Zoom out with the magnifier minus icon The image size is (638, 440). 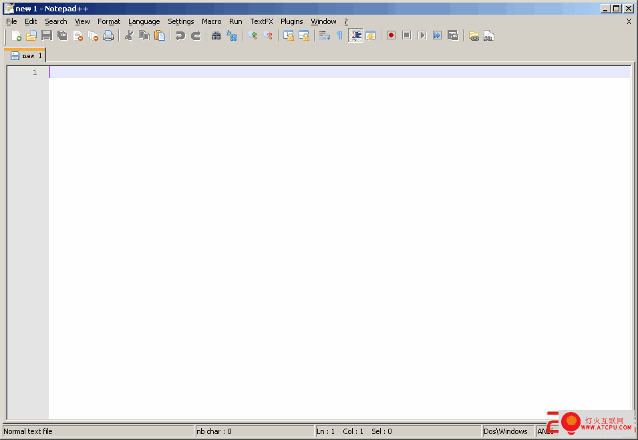pyautogui.click(x=268, y=36)
